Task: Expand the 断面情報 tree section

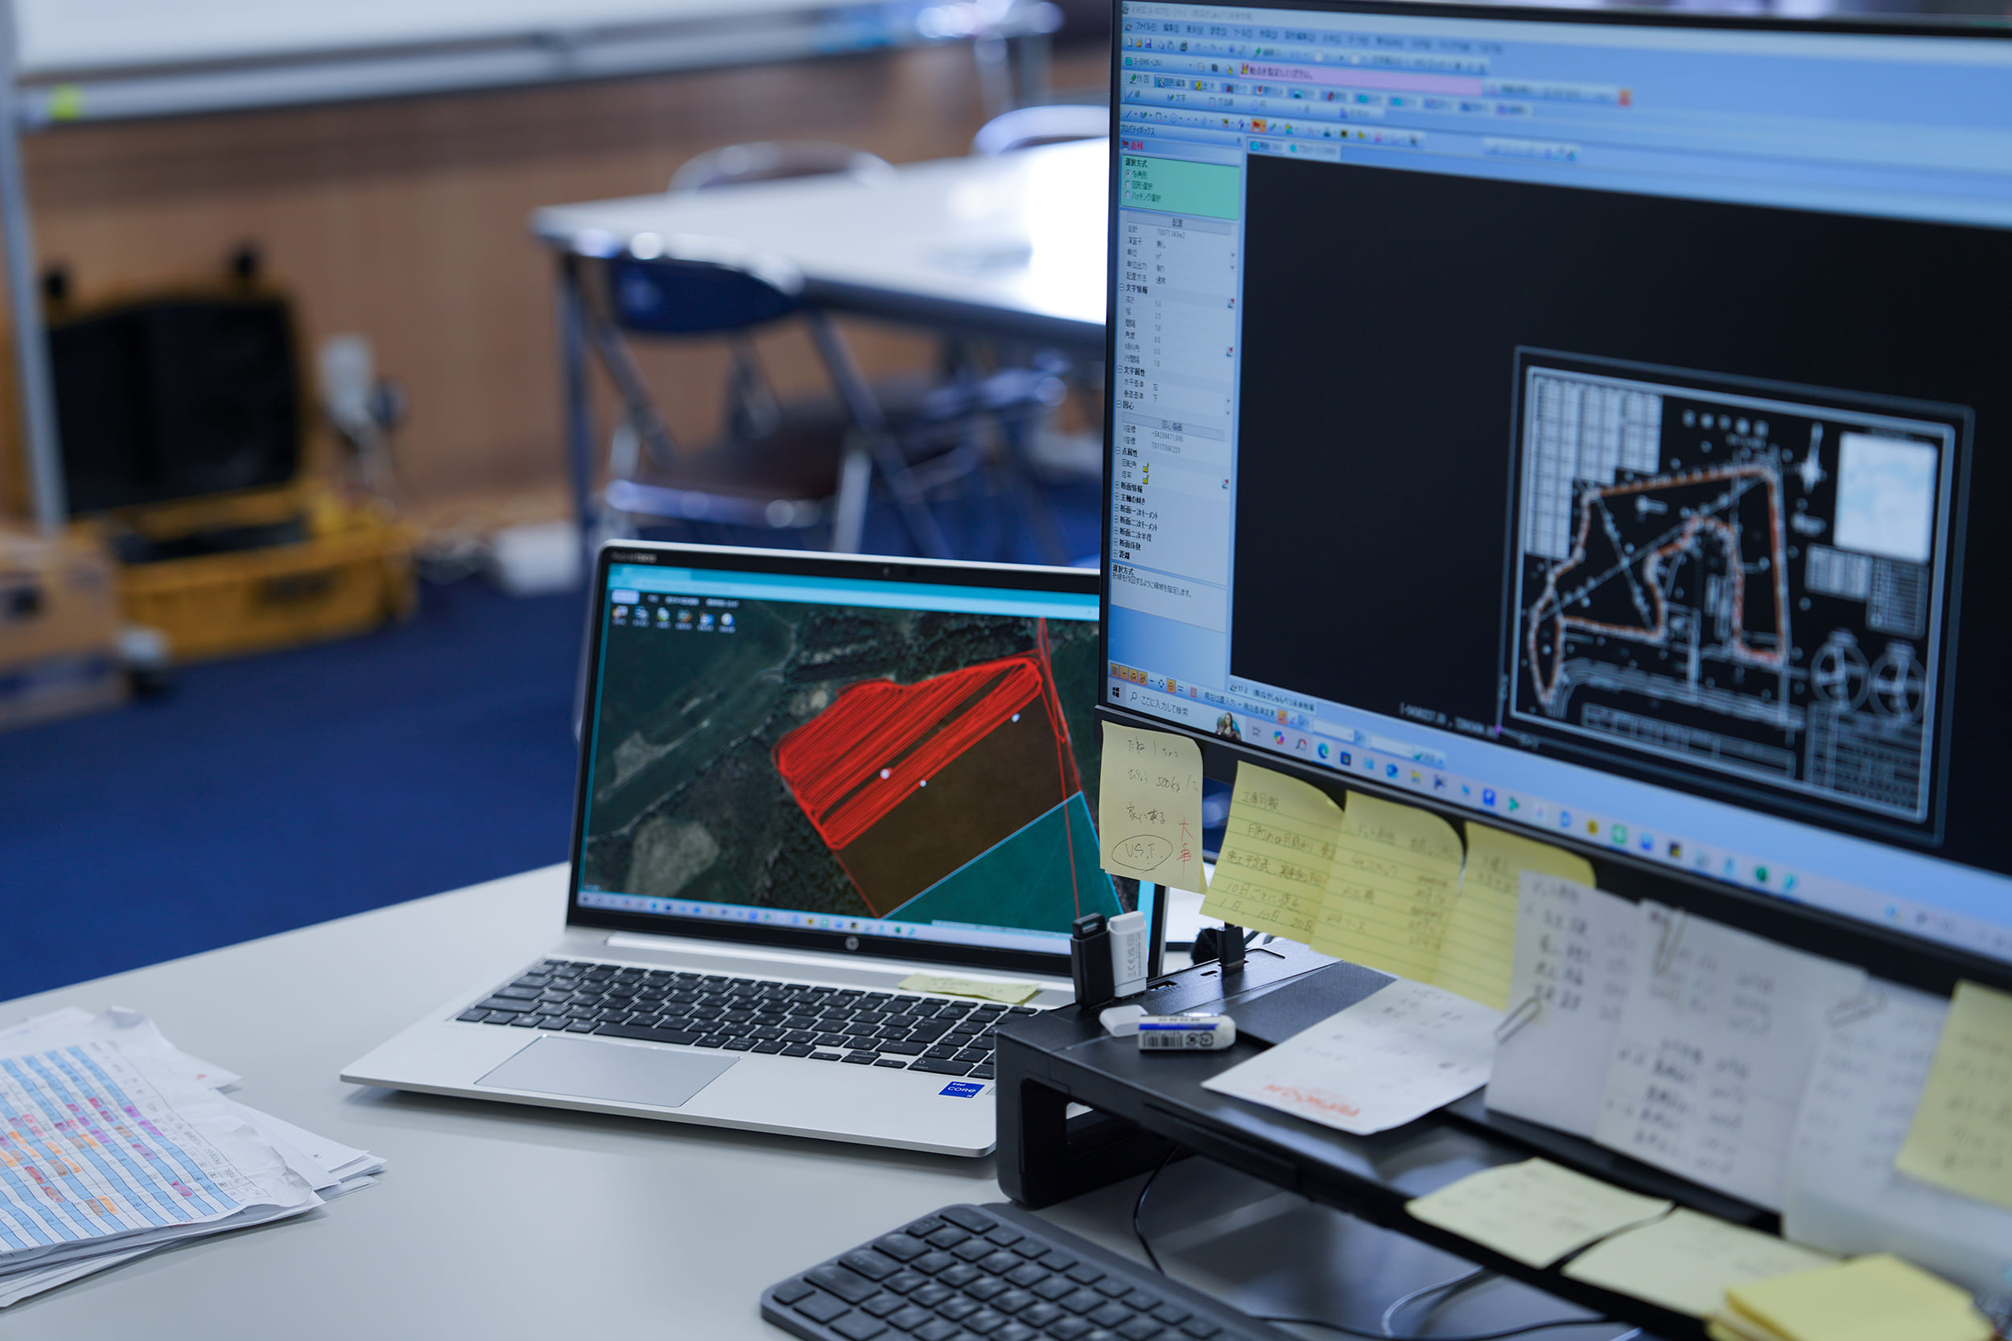Action: point(1117,486)
